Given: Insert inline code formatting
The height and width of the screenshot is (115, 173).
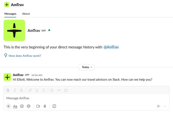Looking at the screenshot, I should (x=59, y=90).
